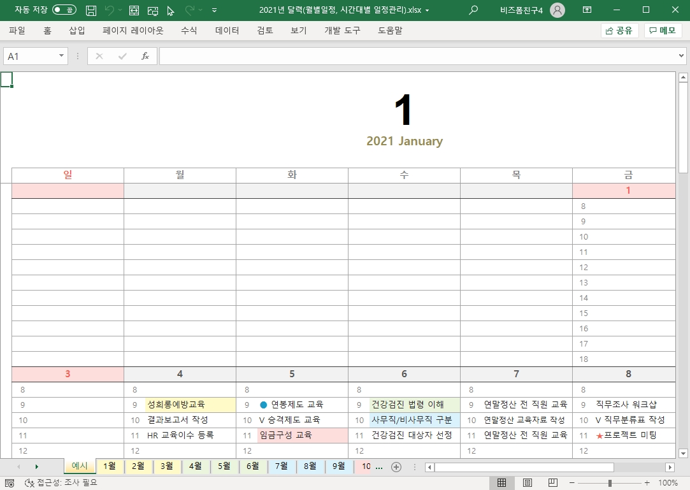Select cell containing 성희롱예방교육
This screenshot has height=490, width=690.
pyautogui.click(x=190, y=405)
